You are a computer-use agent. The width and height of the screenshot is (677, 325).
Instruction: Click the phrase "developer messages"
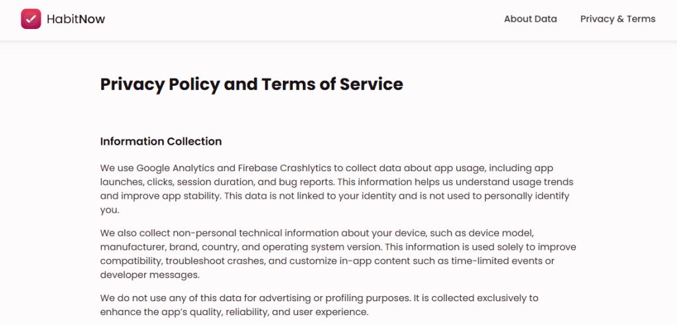coord(151,275)
